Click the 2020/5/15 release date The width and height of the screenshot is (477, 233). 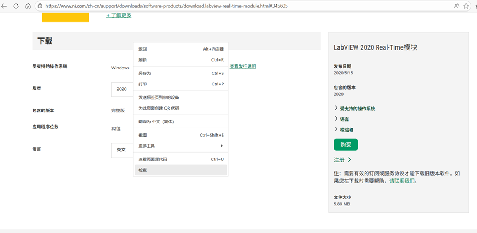tap(344, 73)
